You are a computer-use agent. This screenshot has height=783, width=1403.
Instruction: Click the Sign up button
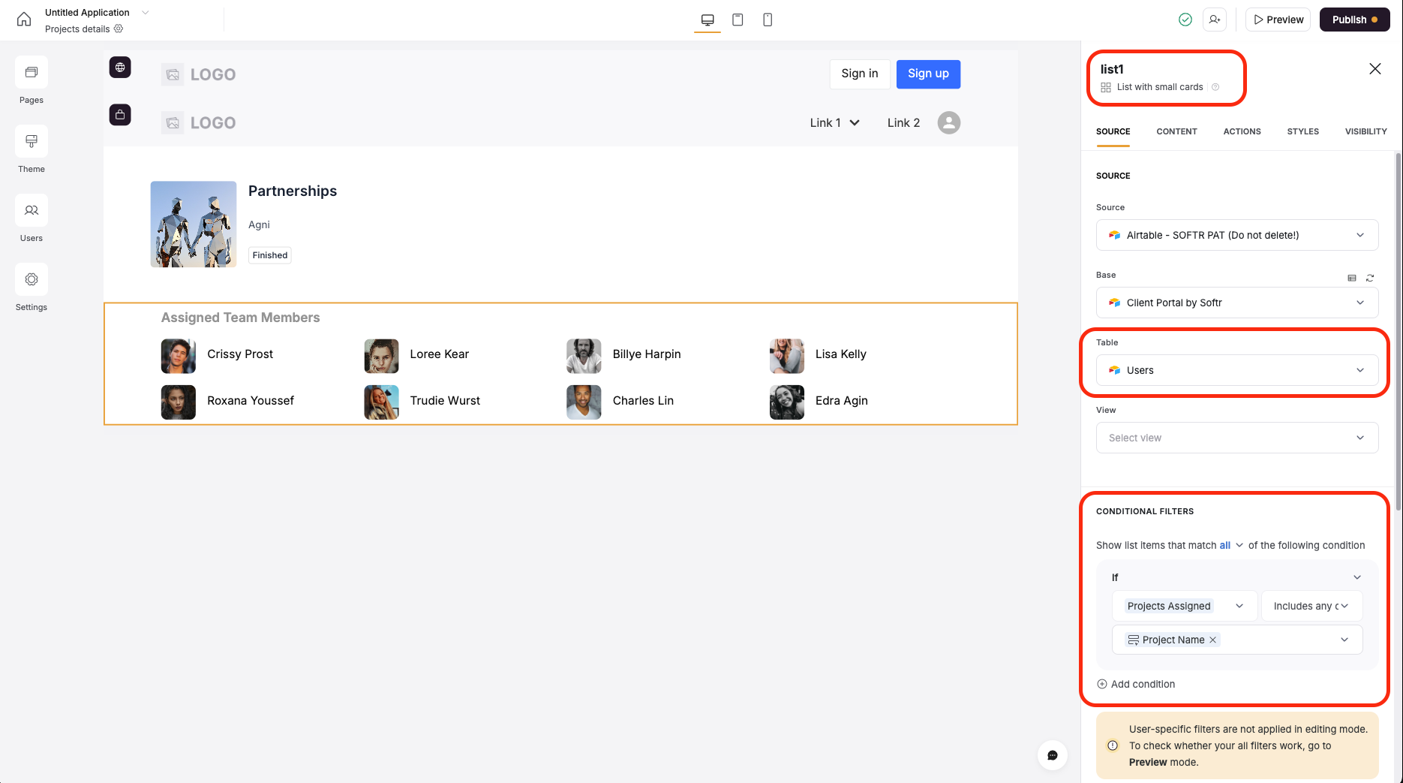(928, 74)
